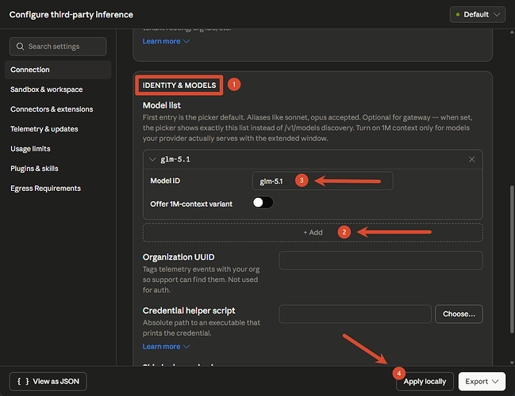Click + Add to add a model
This screenshot has width=515, height=396.
[x=313, y=232]
